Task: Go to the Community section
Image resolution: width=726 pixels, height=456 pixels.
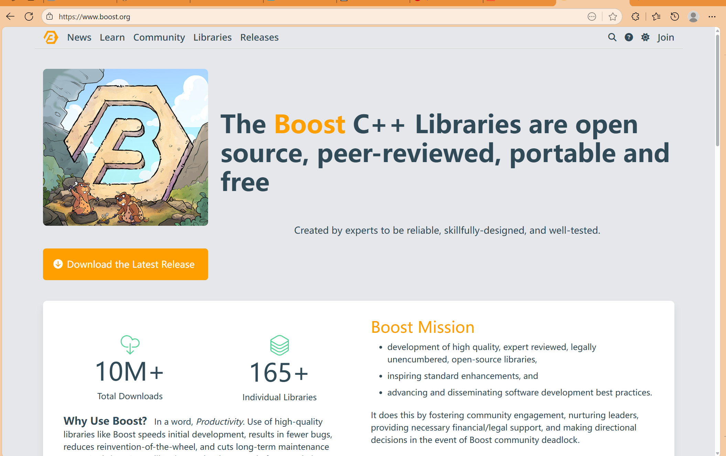Action: [x=159, y=37]
